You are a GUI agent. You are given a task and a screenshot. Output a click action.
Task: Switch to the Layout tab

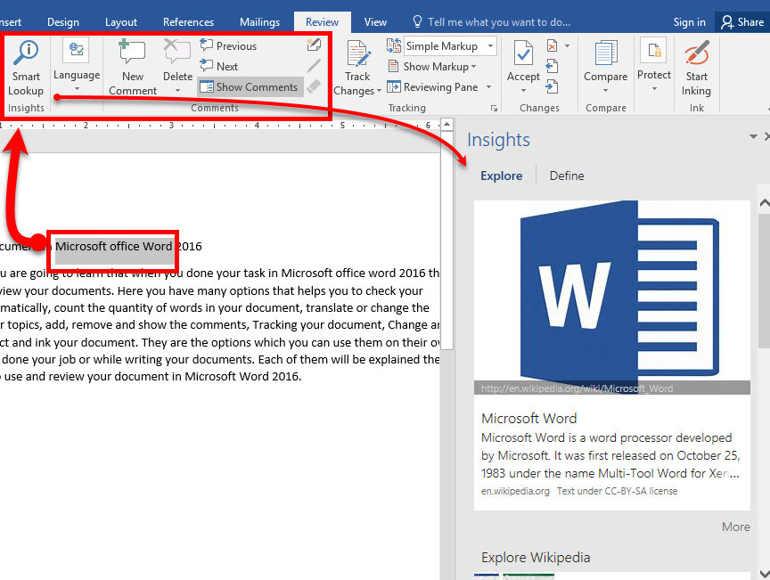click(x=121, y=22)
